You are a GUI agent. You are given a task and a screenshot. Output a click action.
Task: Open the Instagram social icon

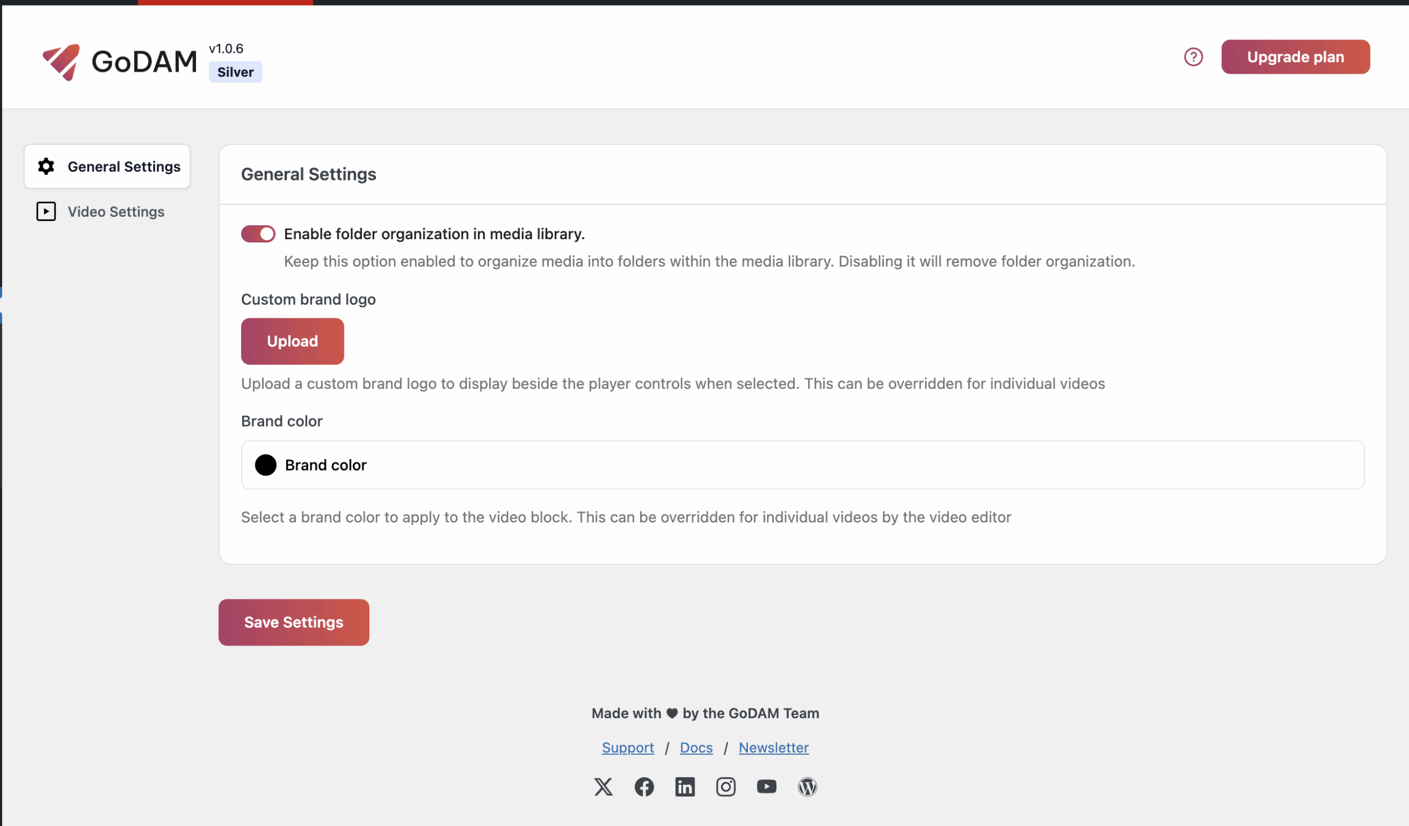click(x=726, y=786)
